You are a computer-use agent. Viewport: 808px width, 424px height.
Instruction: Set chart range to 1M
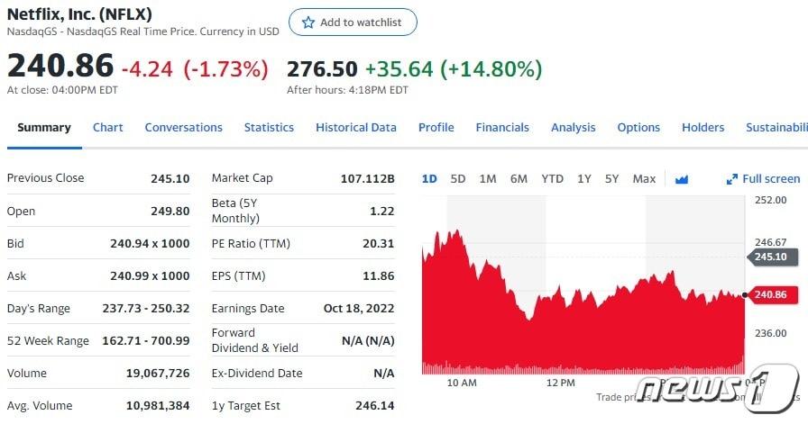(x=488, y=179)
